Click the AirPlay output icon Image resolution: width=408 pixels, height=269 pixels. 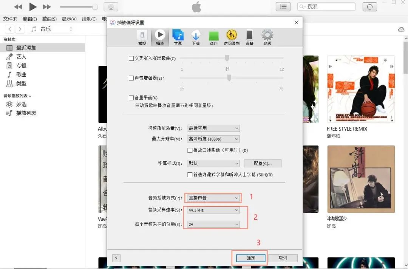(111, 7)
